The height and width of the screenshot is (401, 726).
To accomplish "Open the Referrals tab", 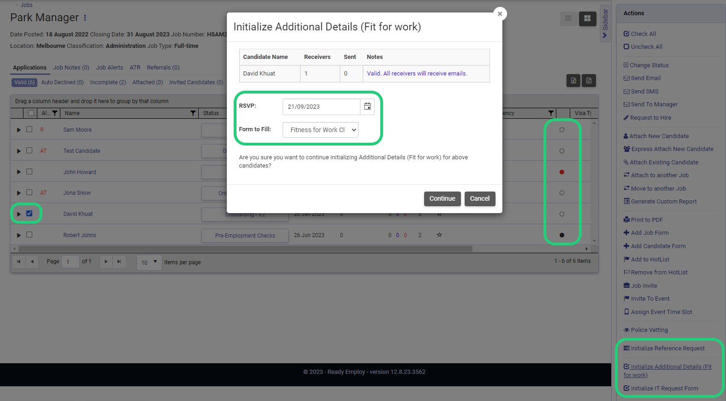I will point(163,67).
